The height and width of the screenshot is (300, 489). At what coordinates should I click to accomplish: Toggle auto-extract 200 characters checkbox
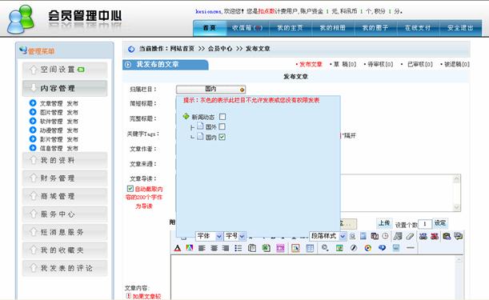130,189
